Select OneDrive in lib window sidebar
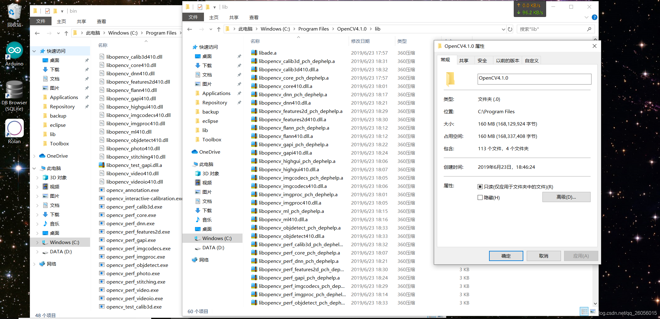The height and width of the screenshot is (319, 660). 210,152
